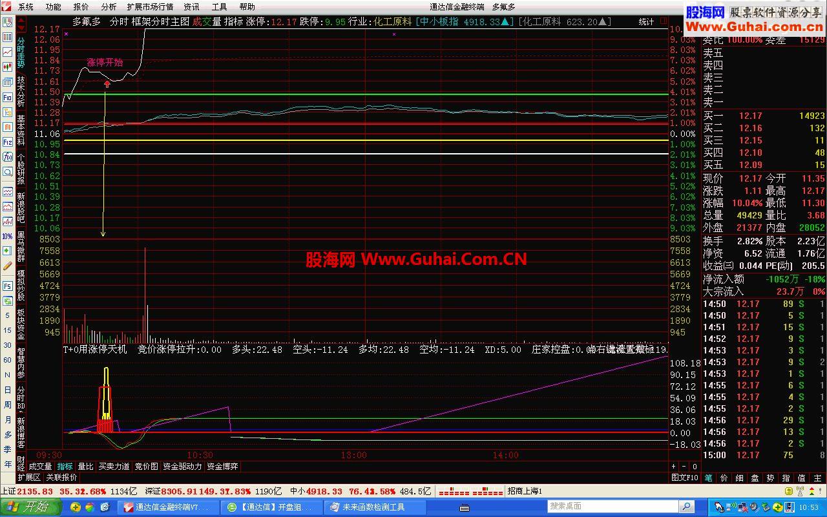827x517 pixels.
Task: Select the 细 tab in right panel
Action: (x=740, y=478)
